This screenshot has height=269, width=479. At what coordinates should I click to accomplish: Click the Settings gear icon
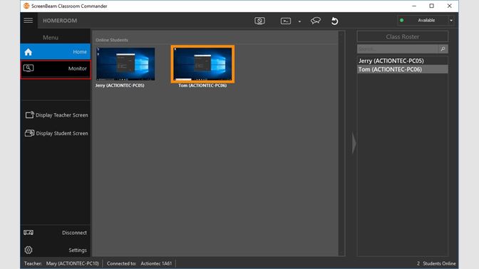(29, 250)
